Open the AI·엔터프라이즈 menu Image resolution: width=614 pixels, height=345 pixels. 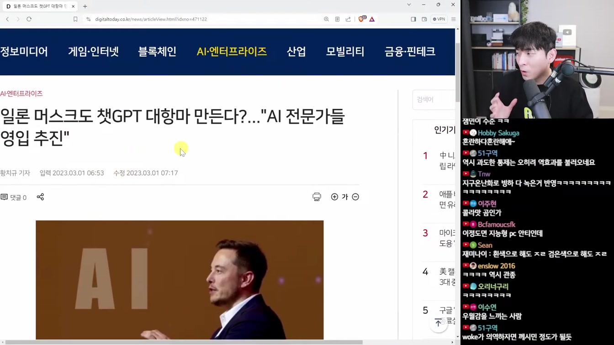(232, 52)
